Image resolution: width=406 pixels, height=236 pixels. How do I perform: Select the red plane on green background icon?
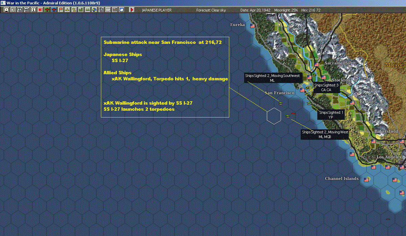pyautogui.click(x=47, y=10)
